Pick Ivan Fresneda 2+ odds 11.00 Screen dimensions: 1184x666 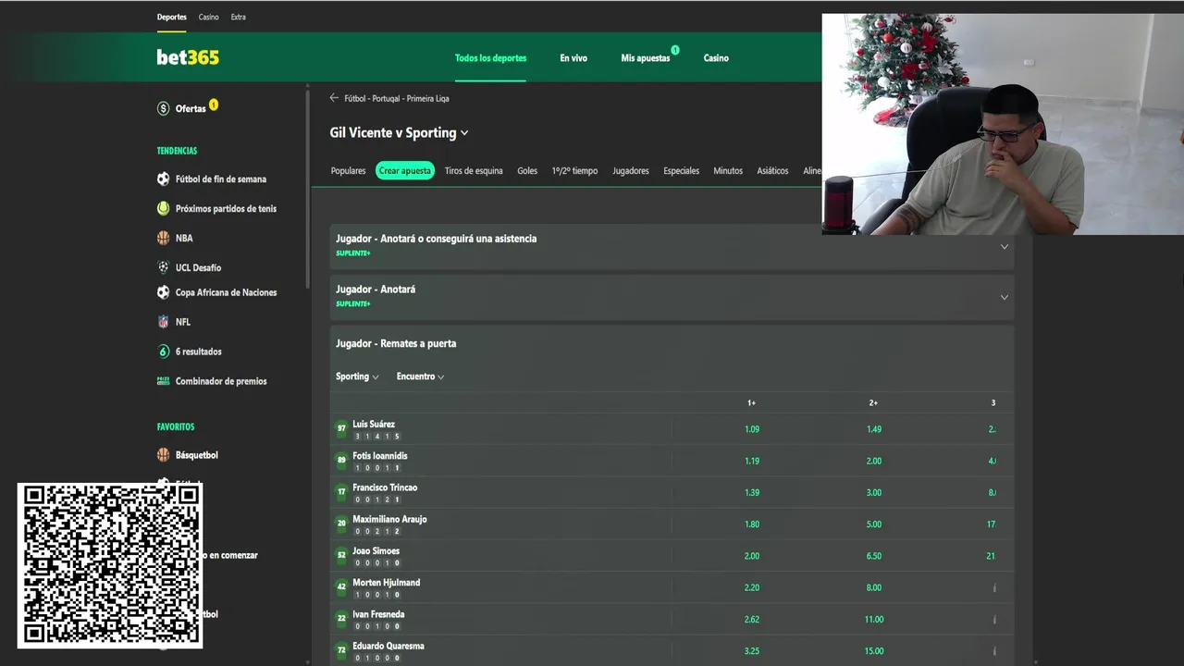tap(874, 620)
